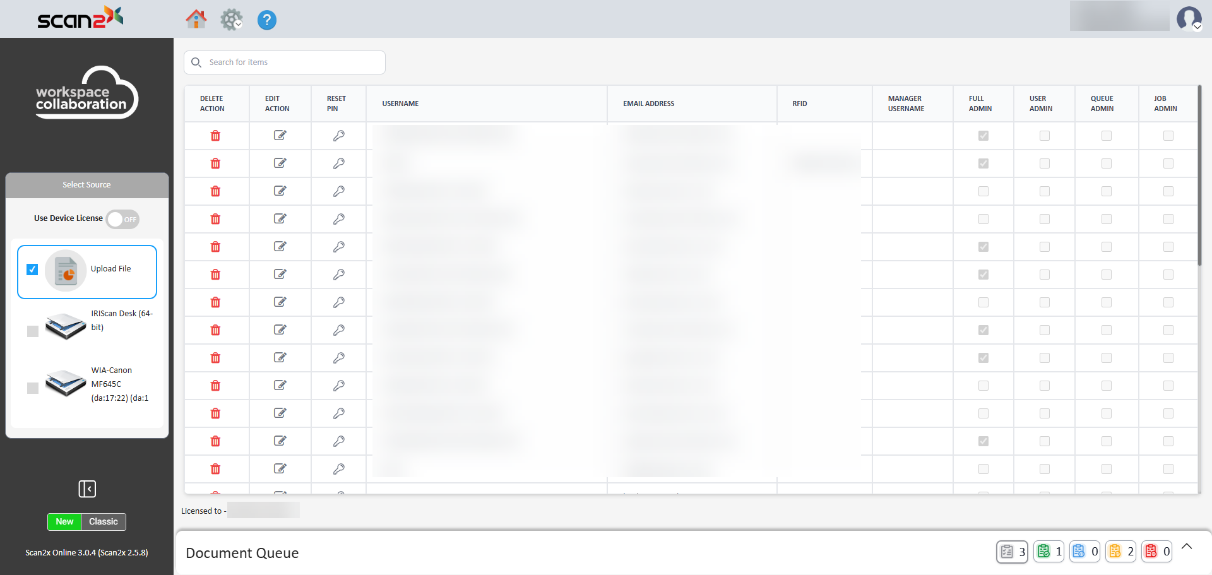
Task: Click the delete trash icon in first row
Action: (x=215, y=136)
